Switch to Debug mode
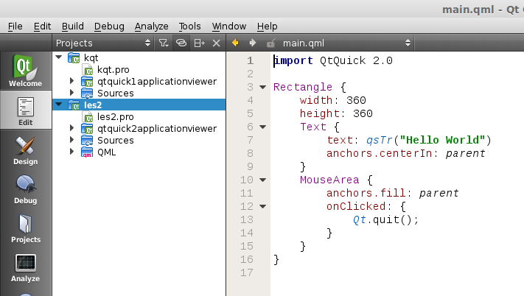Viewport: 524px width, 296px height. pos(25,190)
